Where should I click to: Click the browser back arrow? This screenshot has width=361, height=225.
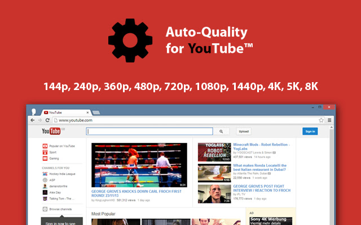(33, 120)
